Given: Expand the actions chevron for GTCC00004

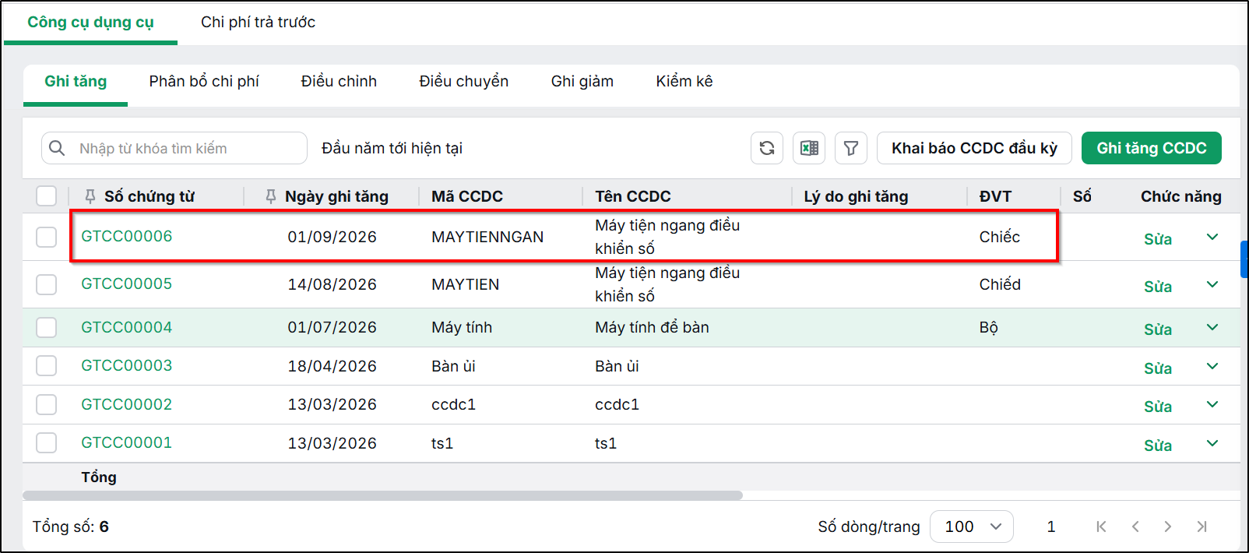Looking at the screenshot, I should (x=1212, y=327).
